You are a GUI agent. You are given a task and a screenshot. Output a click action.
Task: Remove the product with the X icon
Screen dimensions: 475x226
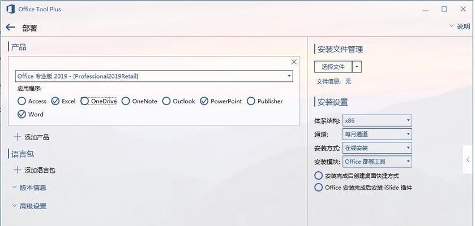[294, 62]
